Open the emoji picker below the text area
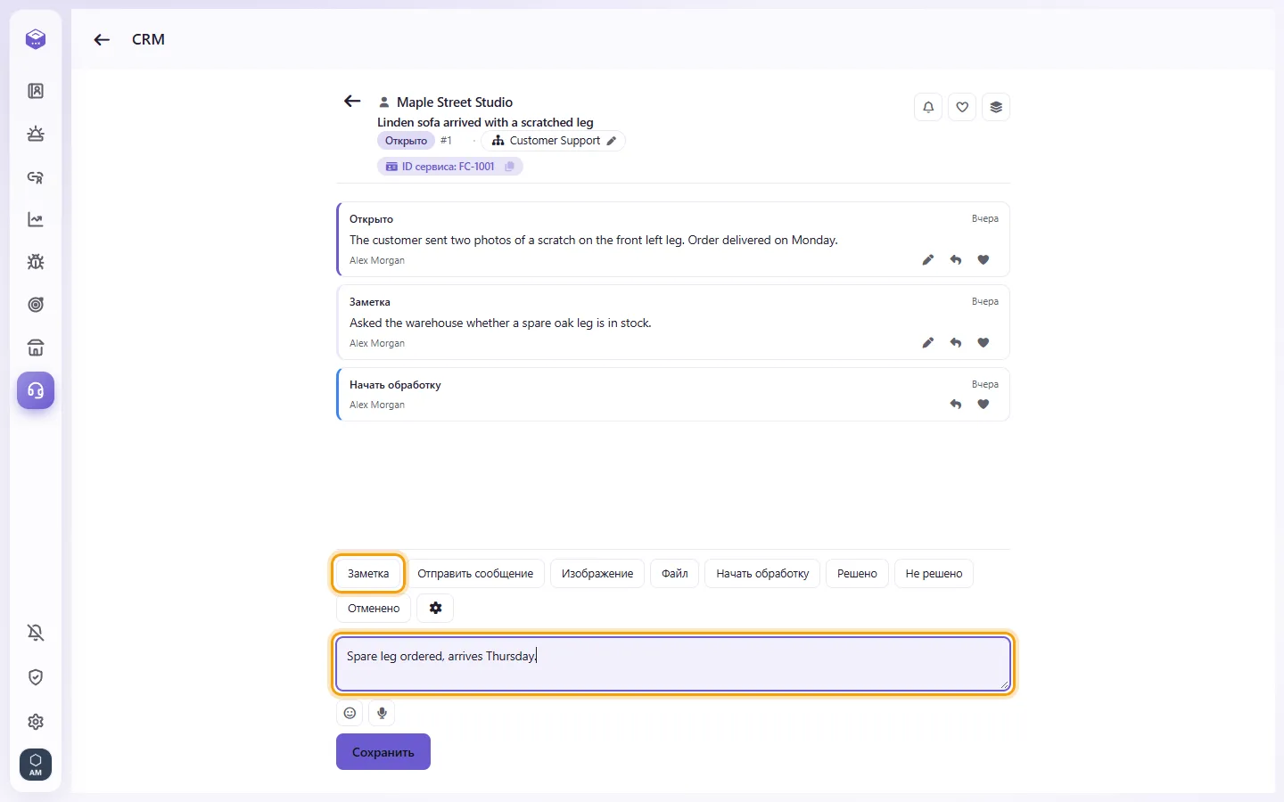Viewport: 1284px width, 802px height. [x=350, y=713]
